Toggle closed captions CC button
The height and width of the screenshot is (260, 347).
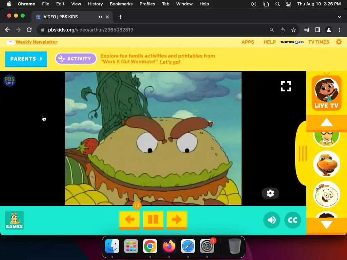pyautogui.click(x=292, y=220)
